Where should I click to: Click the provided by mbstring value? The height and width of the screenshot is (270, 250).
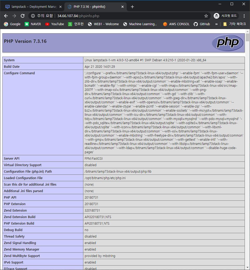(x=100, y=256)
